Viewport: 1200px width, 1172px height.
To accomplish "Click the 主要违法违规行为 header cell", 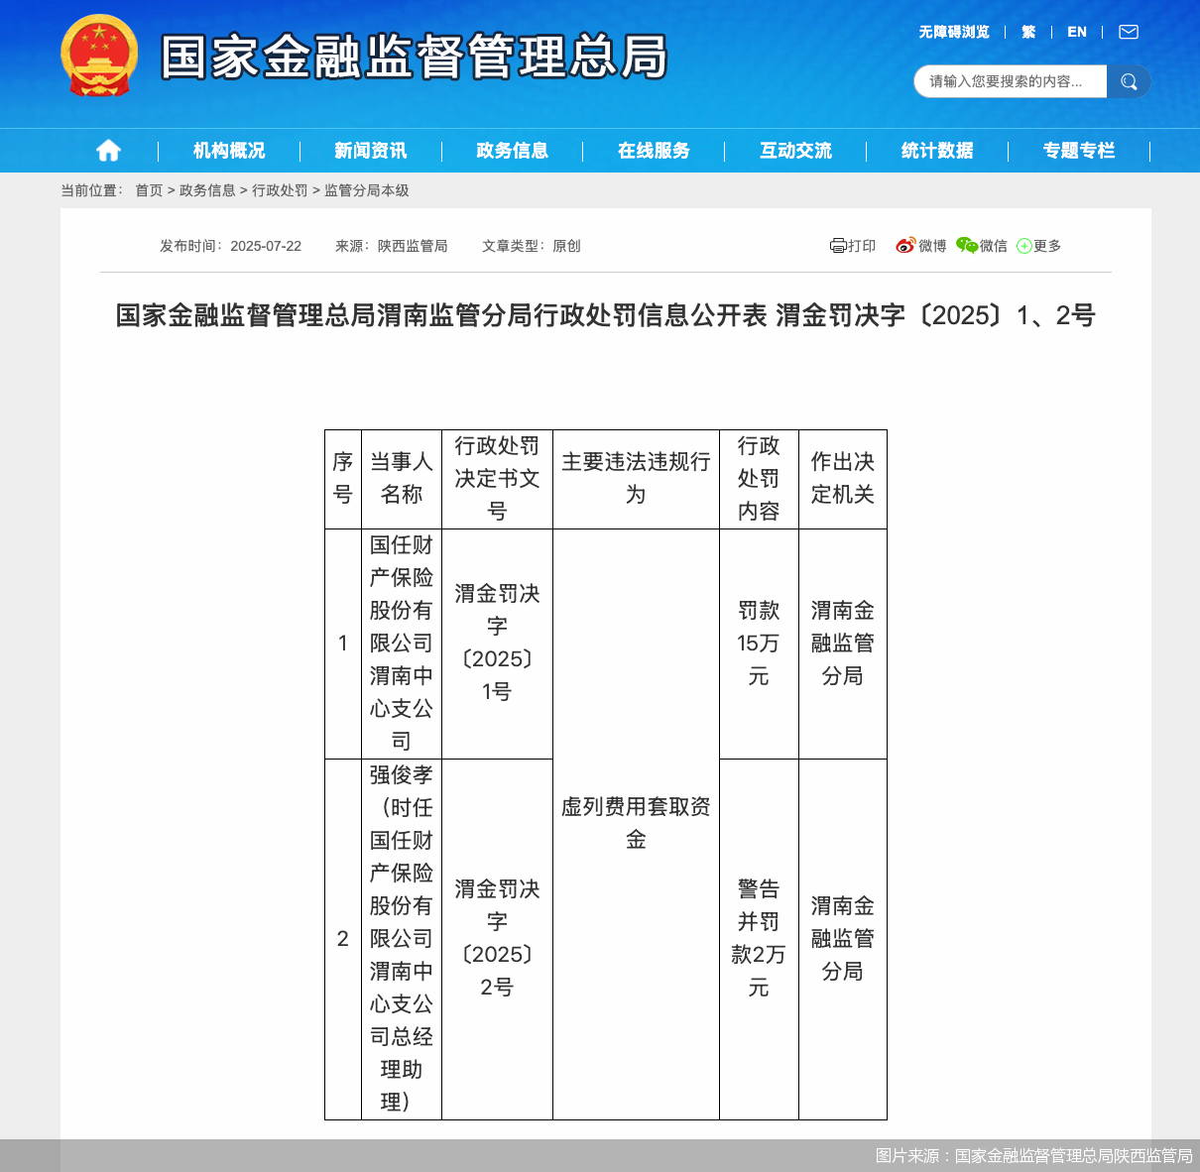I will [636, 479].
